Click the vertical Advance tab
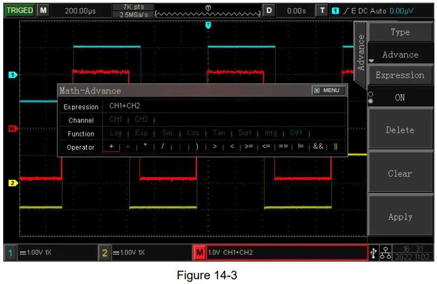The image size is (437, 284). point(360,53)
